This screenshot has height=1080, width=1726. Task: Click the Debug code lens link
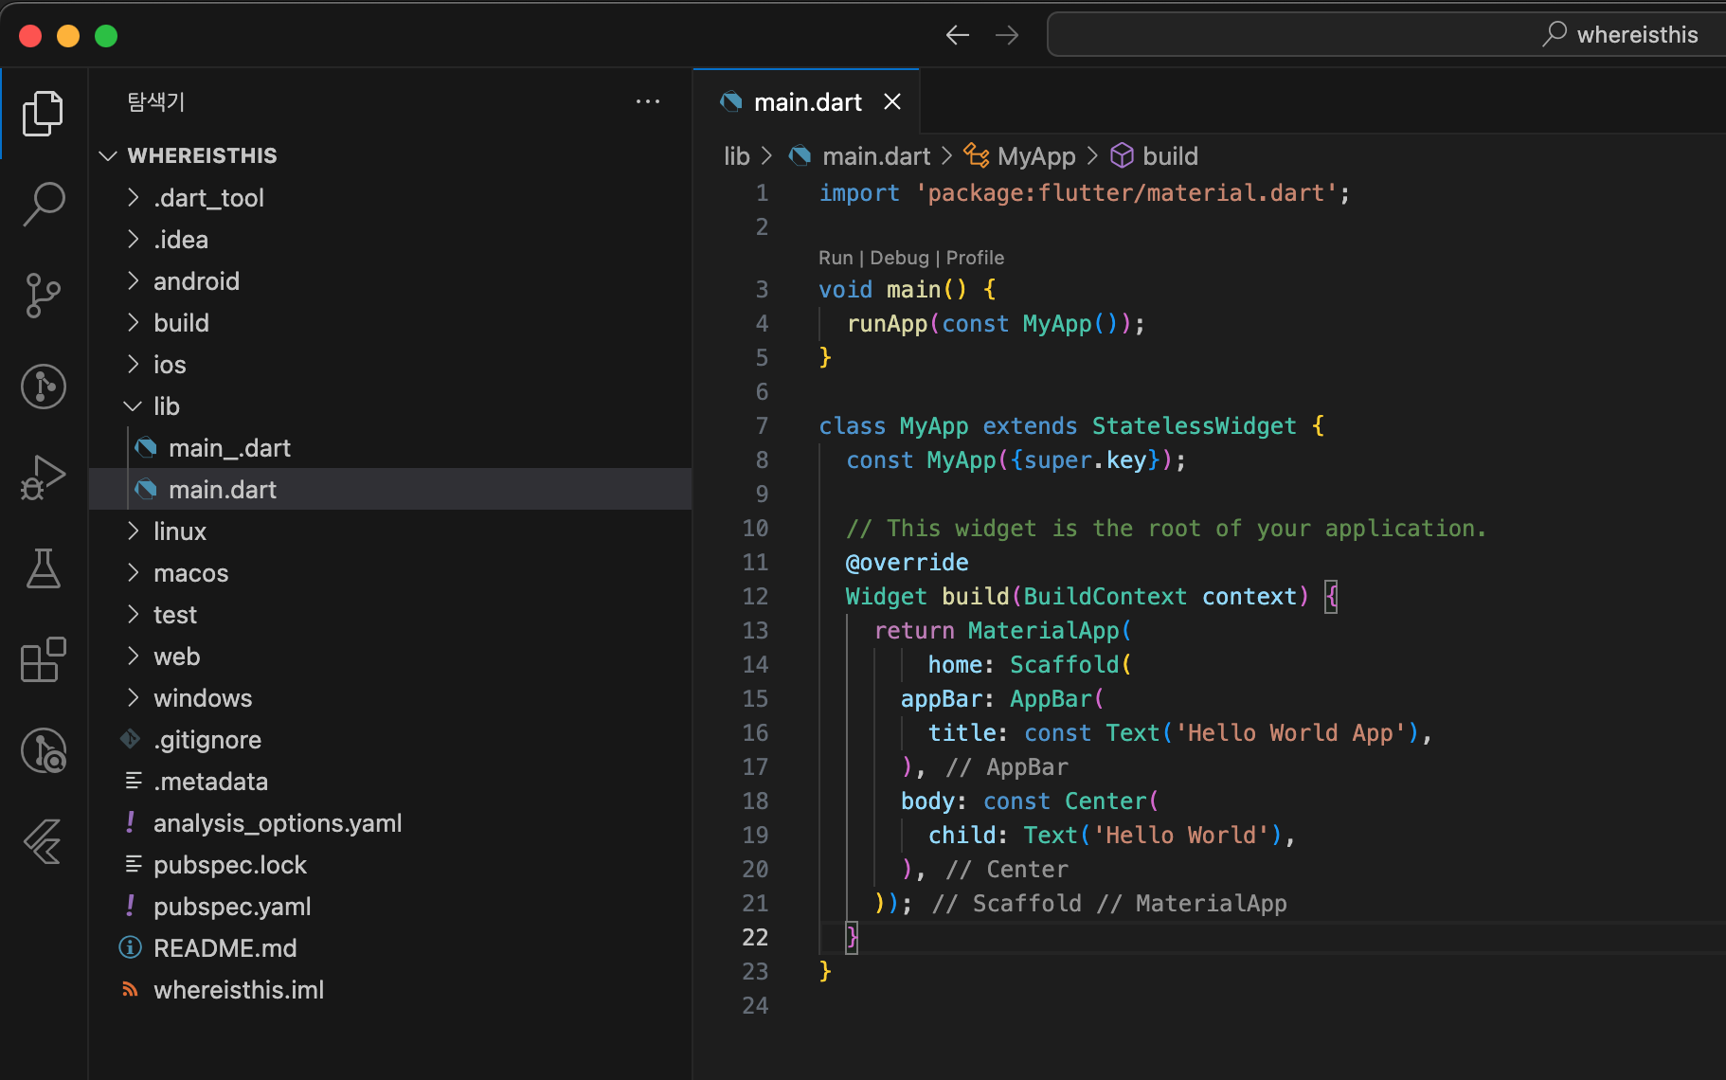[899, 258]
